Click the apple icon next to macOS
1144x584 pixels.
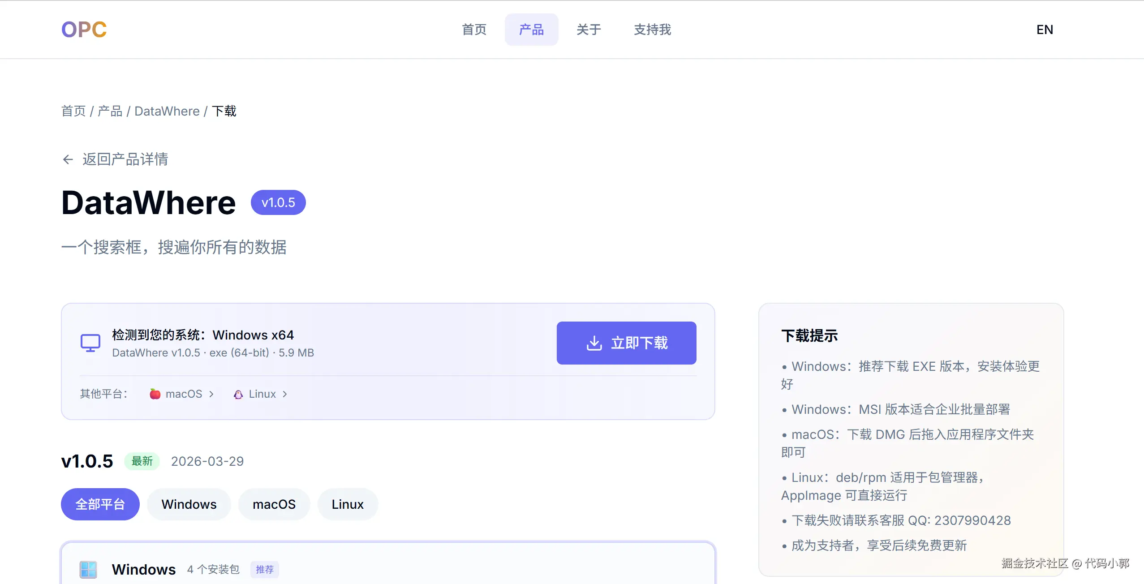pos(154,394)
